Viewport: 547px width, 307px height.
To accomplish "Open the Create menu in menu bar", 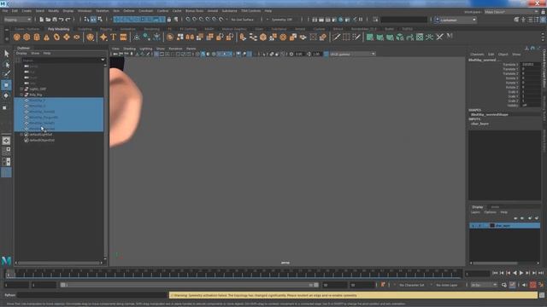I will click(26, 11).
